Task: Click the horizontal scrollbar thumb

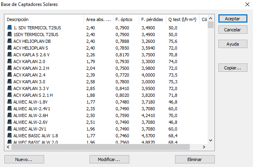Action: point(101,147)
